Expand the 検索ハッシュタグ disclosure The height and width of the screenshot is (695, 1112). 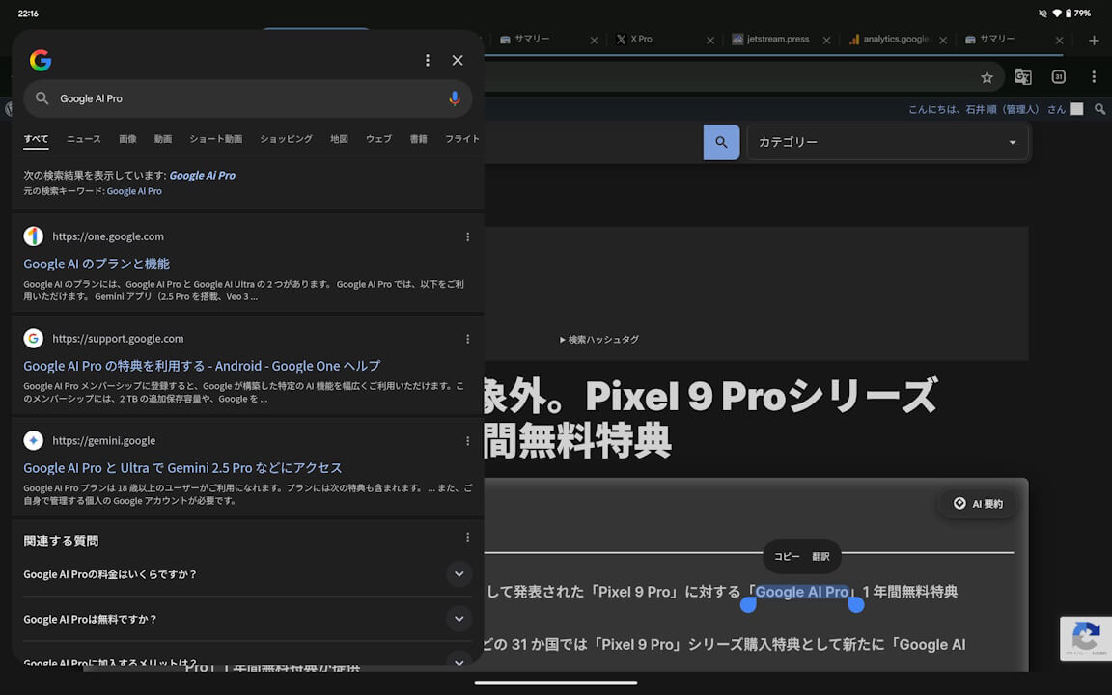coord(599,340)
